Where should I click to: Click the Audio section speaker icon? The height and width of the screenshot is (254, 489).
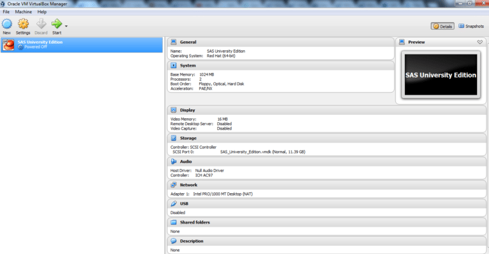click(174, 161)
